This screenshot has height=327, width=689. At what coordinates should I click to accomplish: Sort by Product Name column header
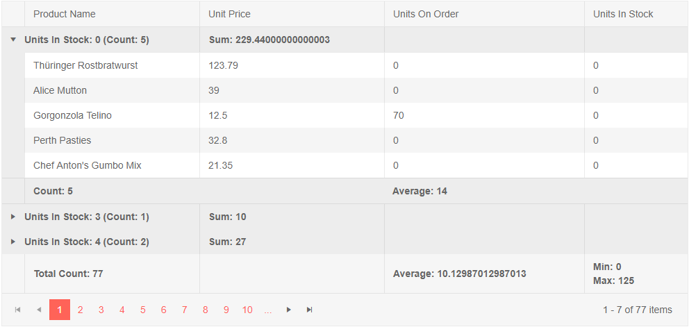coord(64,14)
